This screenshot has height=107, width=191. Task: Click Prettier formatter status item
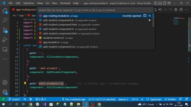(x=170, y=99)
